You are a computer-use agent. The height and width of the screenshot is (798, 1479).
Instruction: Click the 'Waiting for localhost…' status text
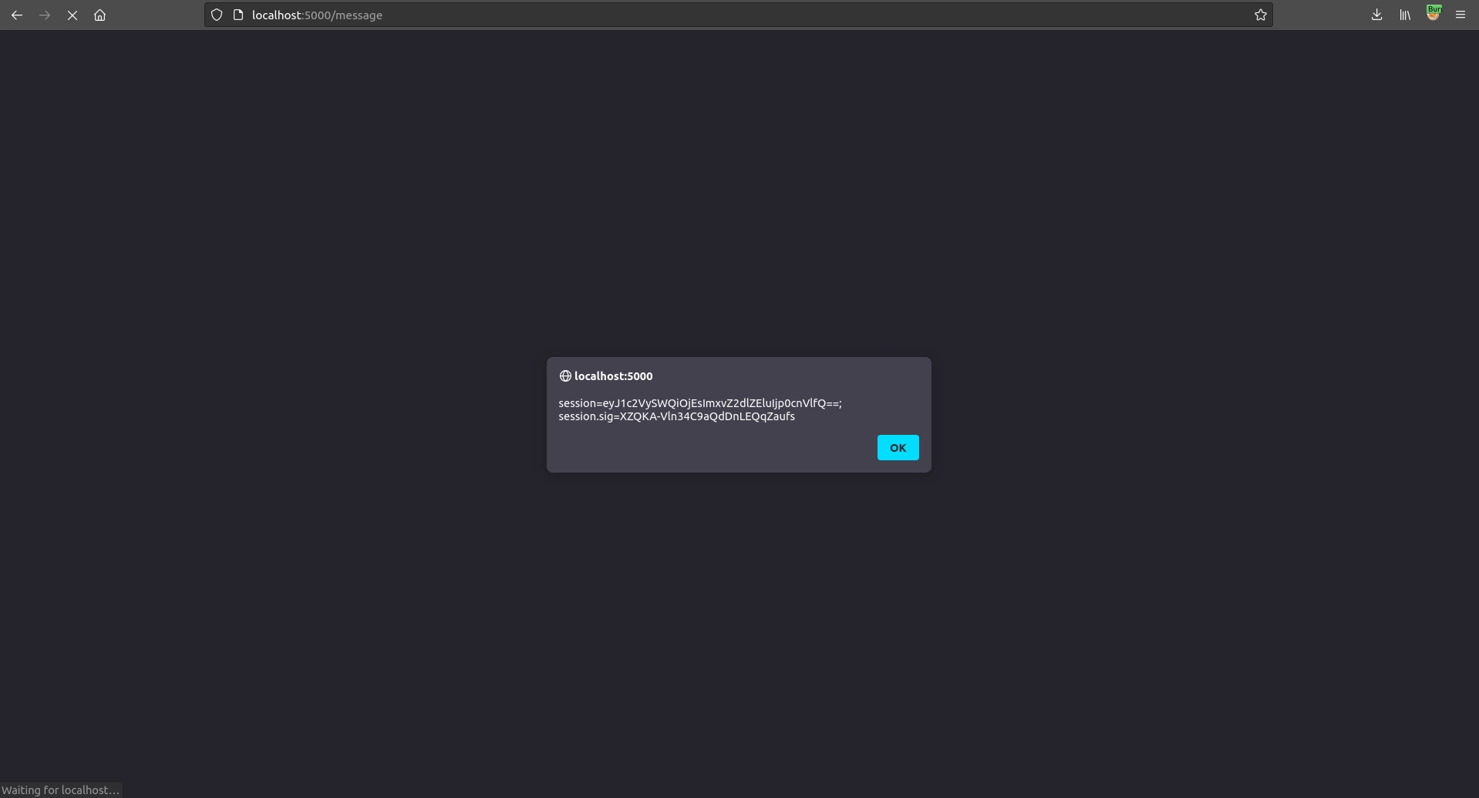(x=61, y=790)
